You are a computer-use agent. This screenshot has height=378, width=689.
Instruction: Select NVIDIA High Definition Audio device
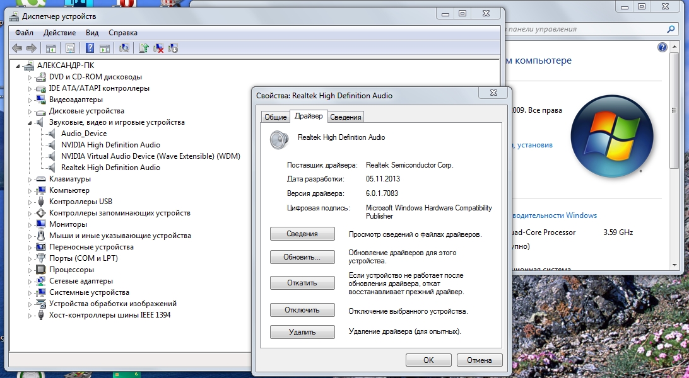pos(110,145)
